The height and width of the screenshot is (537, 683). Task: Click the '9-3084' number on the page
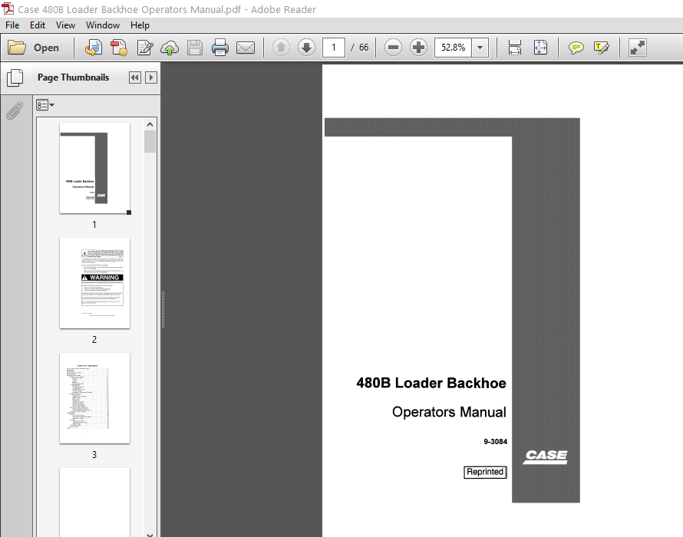495,442
